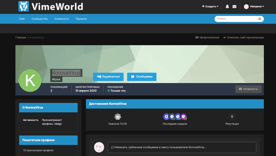
Task: Click the Активность profile button
Action: (248, 89)
